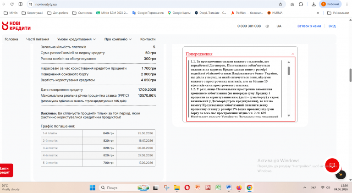The image size is (352, 193).
Task: Open the Google Переводчик bookmark
Action: (148, 13)
